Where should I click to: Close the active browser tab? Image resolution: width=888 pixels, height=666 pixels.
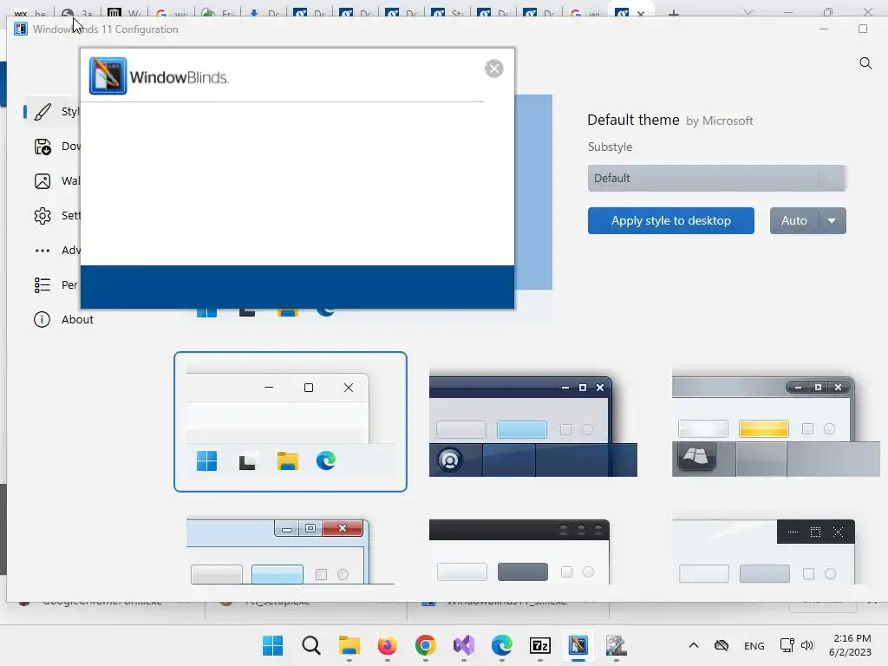(x=641, y=12)
